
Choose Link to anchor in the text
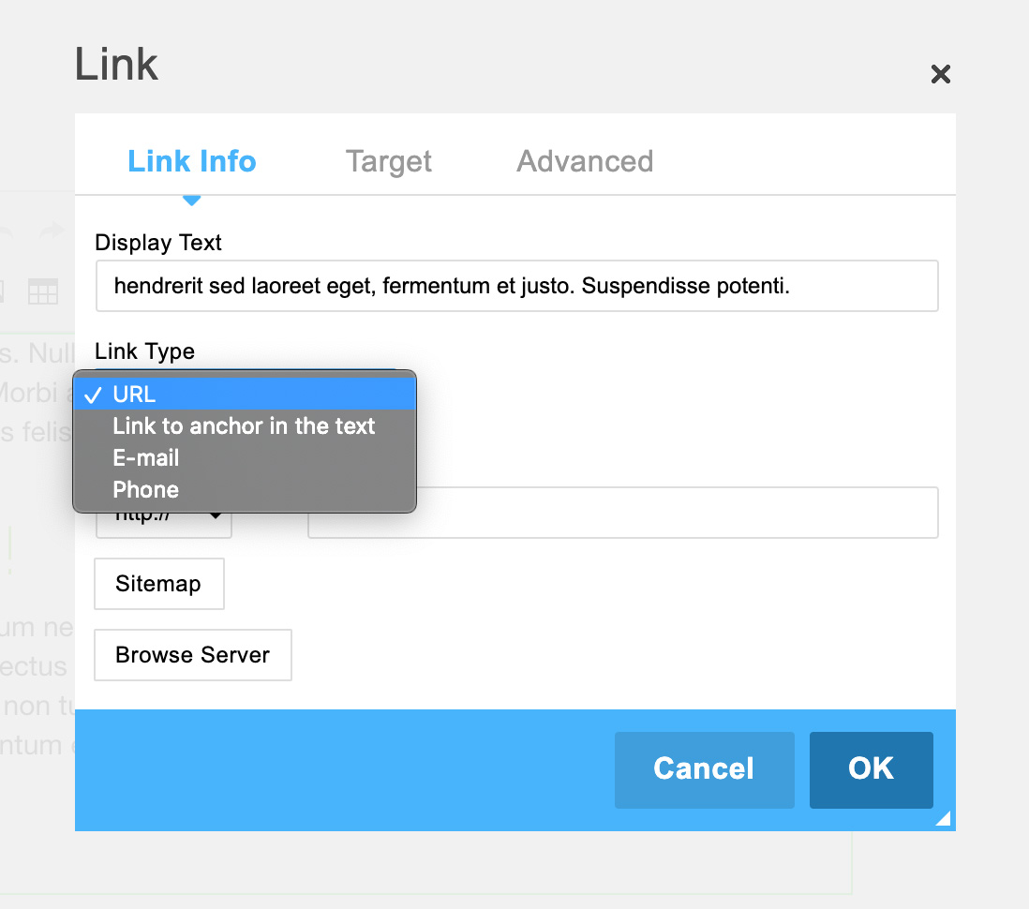(245, 426)
